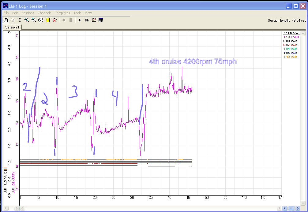This screenshot has height=212, width=308.
Task: Start playback with the play arrow
Action: click(80, 20)
